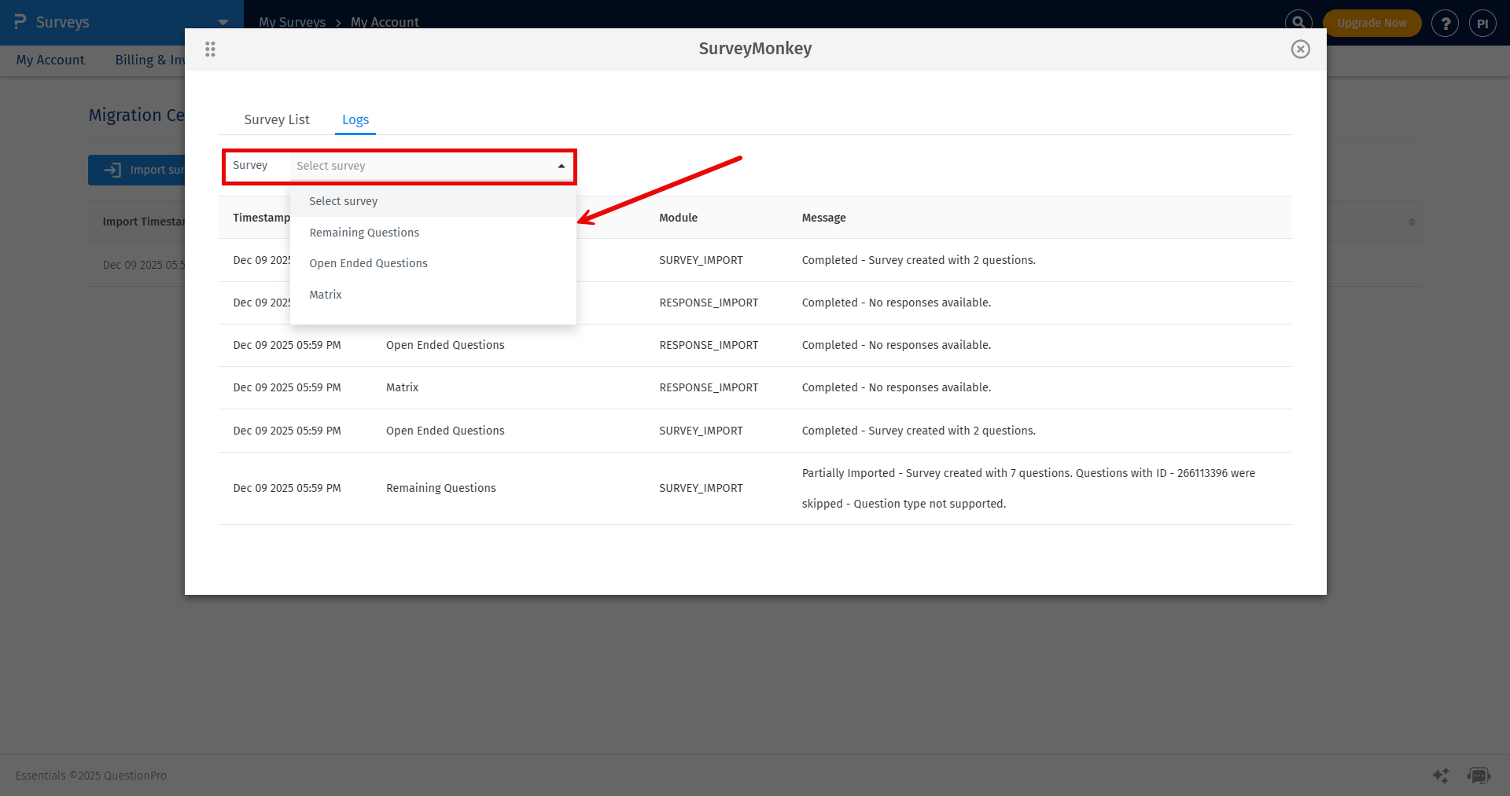Click the import arrow icon on Import survey
The image size is (1510, 796).
click(112, 170)
